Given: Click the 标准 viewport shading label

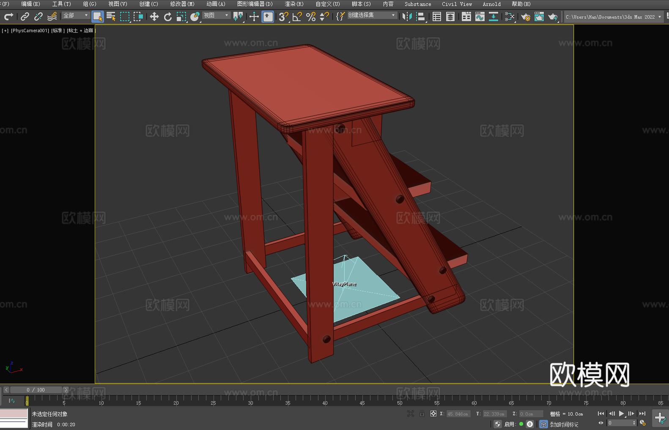Looking at the screenshot, I should [58, 30].
